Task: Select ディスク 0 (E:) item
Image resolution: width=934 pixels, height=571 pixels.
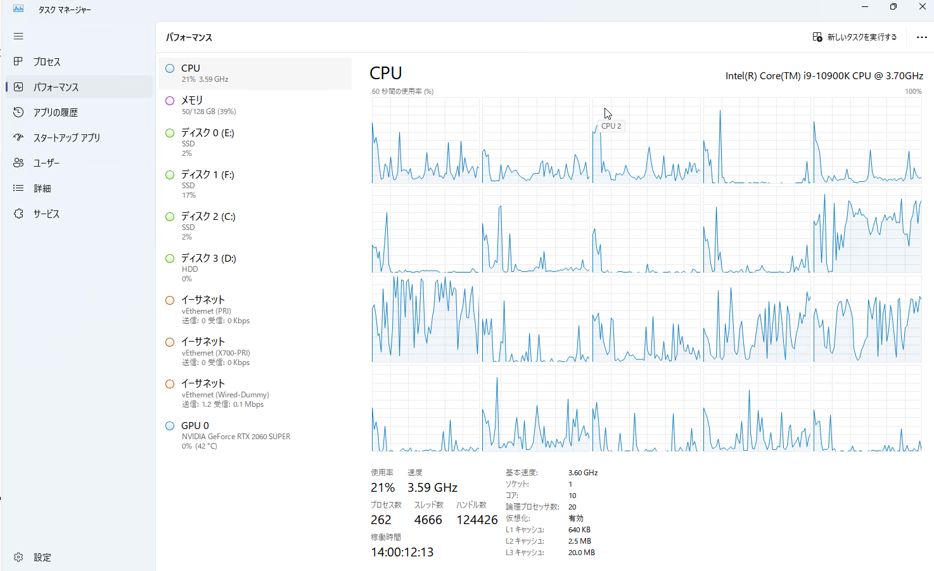Action: [x=255, y=143]
